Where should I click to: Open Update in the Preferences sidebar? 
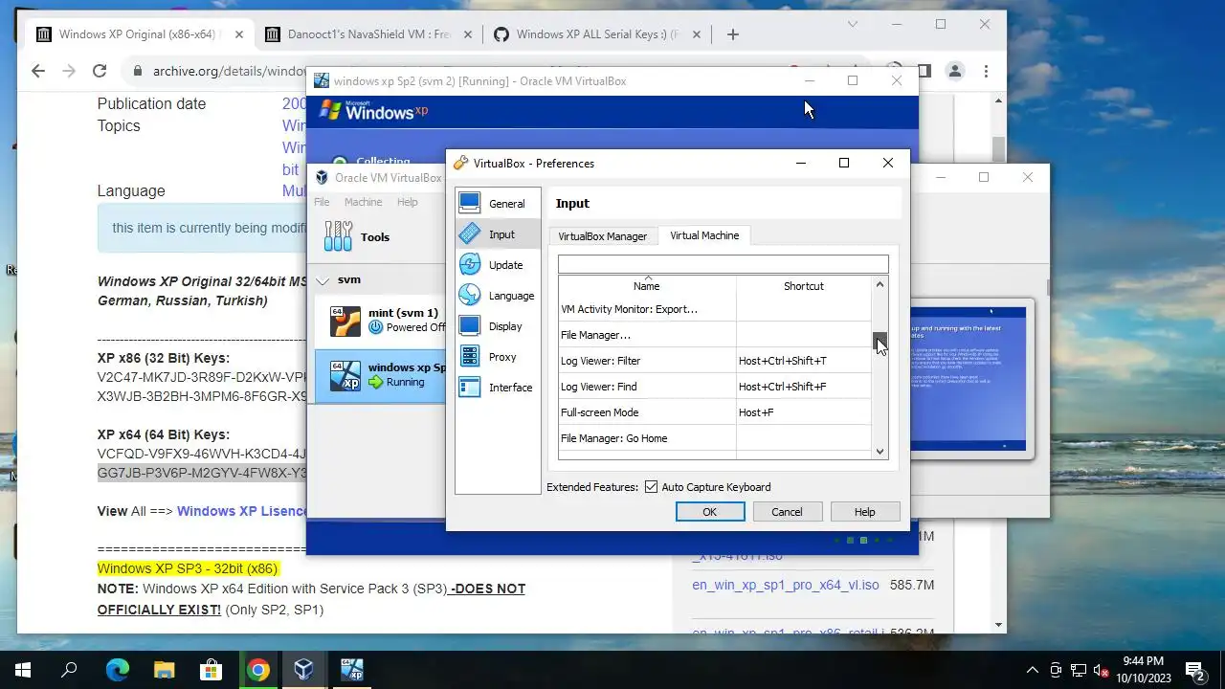click(498, 264)
